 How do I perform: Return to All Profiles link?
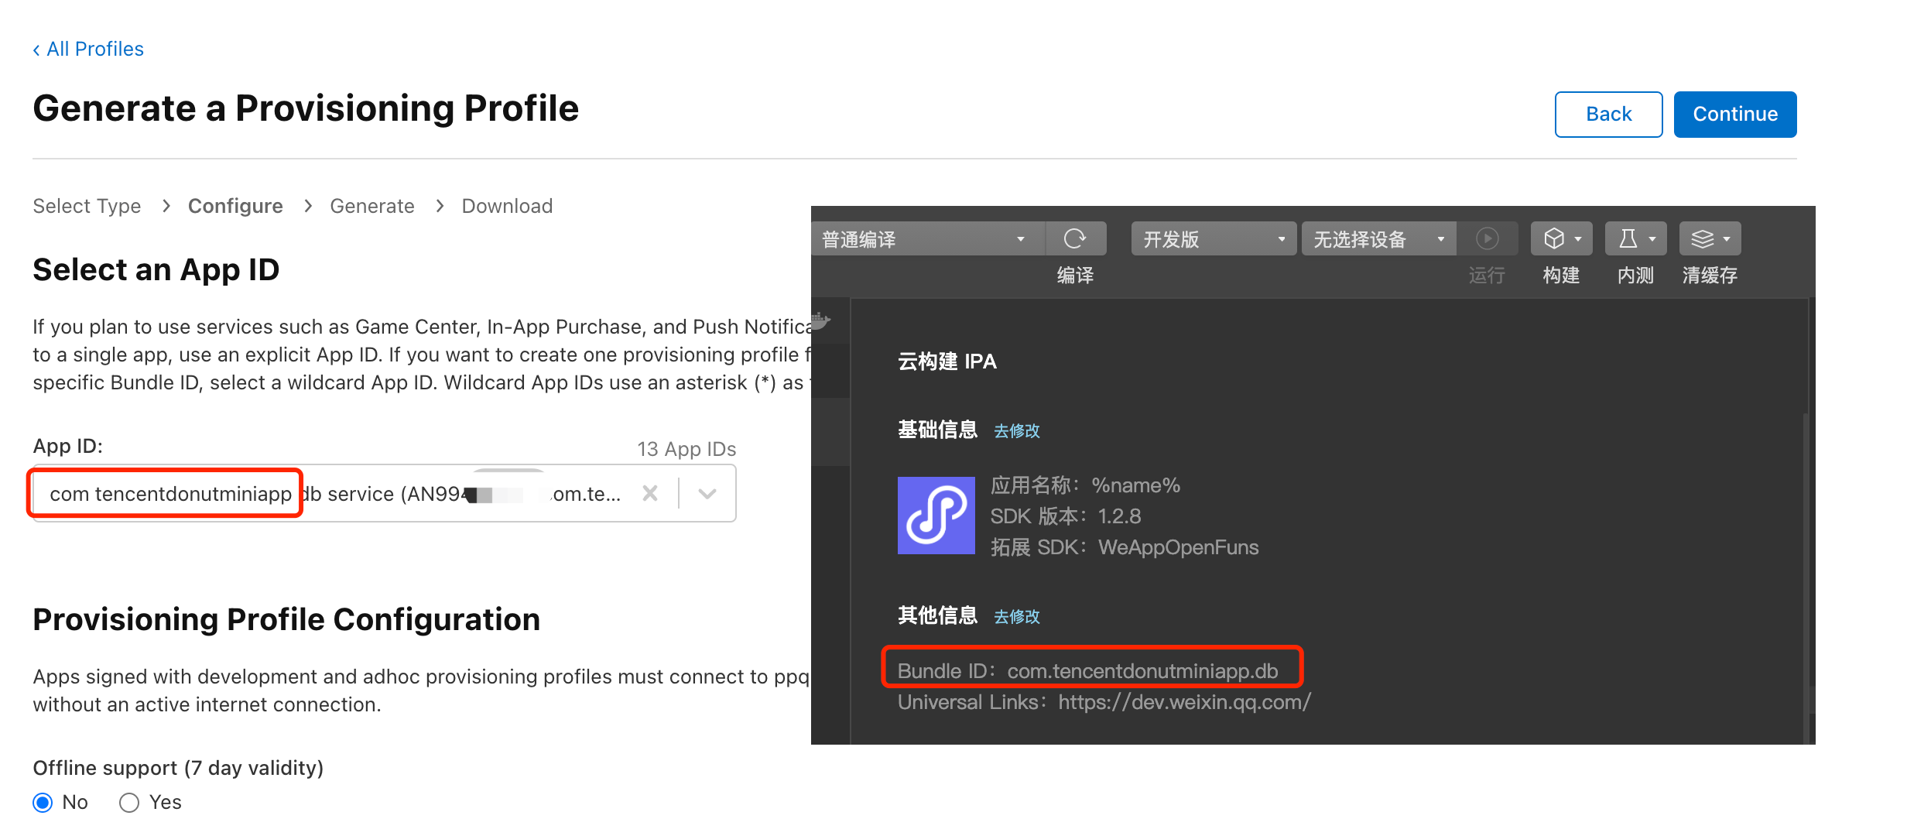click(88, 49)
